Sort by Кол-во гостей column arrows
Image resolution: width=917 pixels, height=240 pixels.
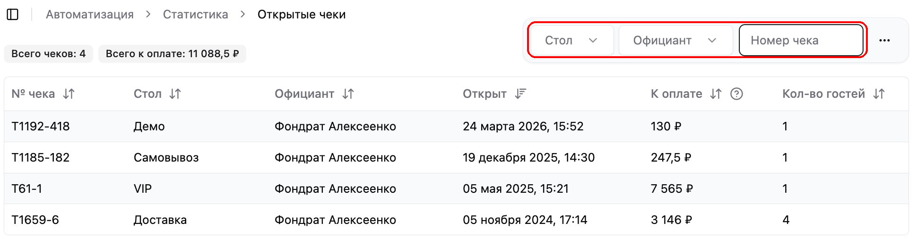(x=879, y=94)
